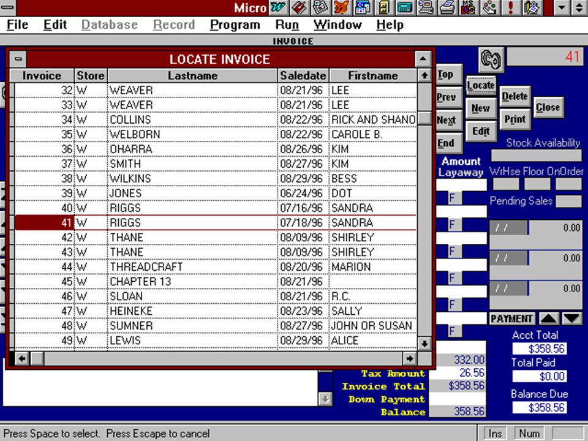Click the black down triangle next to PAYMENT
588x441 pixels.
click(572, 319)
